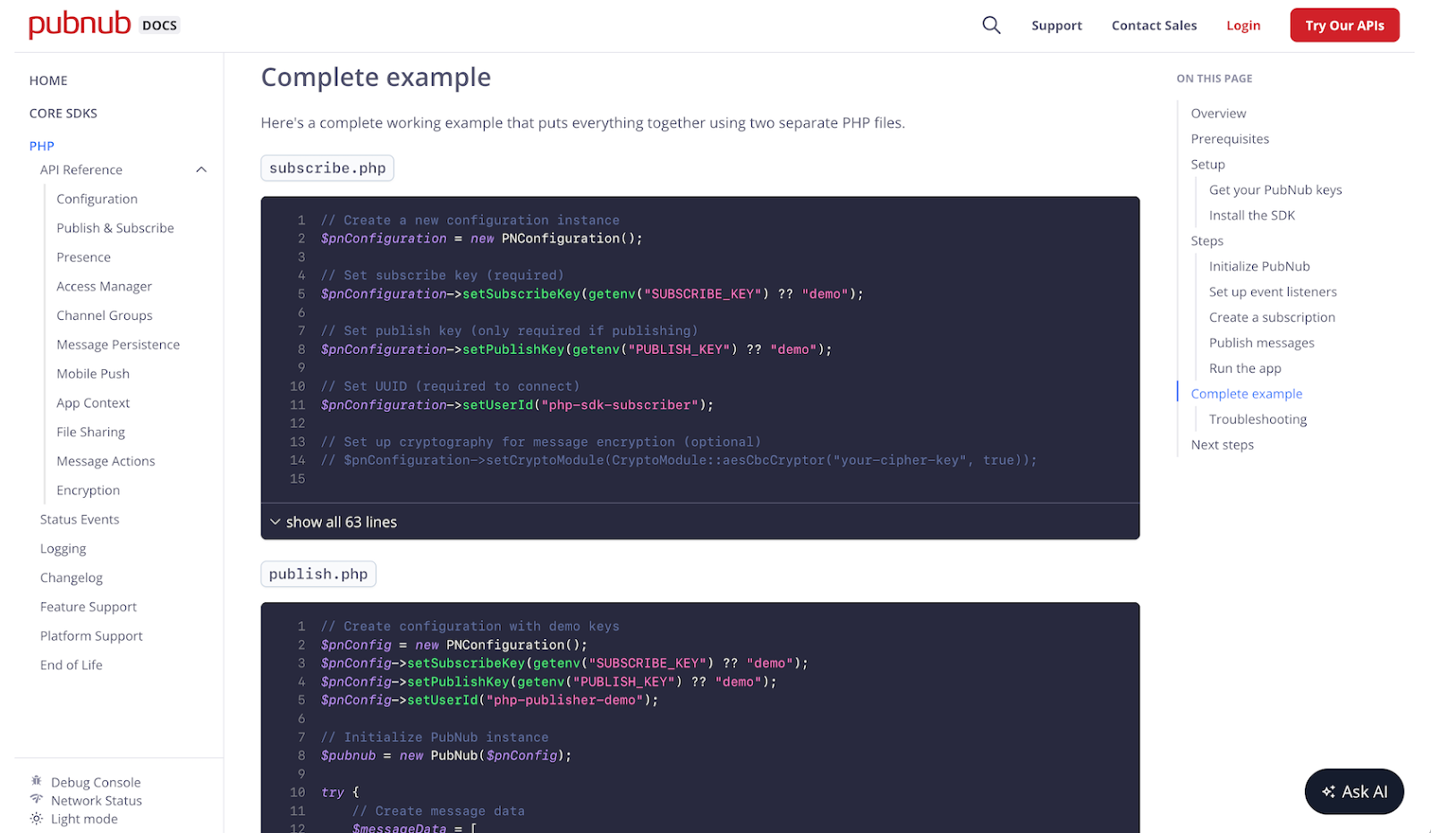
Task: Switch to the subscribe.php tab
Action: coord(326,167)
